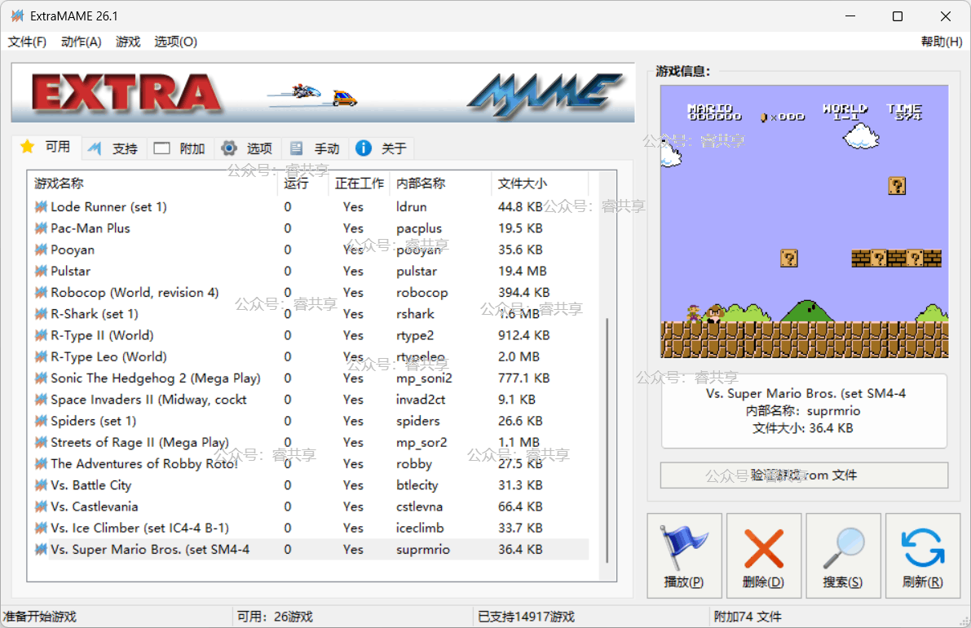Image resolution: width=971 pixels, height=628 pixels.
Task: Open the 帮助(H) menu
Action: (x=941, y=42)
